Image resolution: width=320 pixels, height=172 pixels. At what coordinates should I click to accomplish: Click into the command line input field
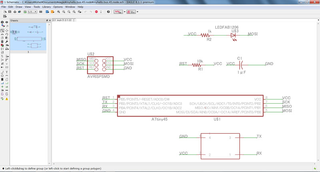click(196, 20)
